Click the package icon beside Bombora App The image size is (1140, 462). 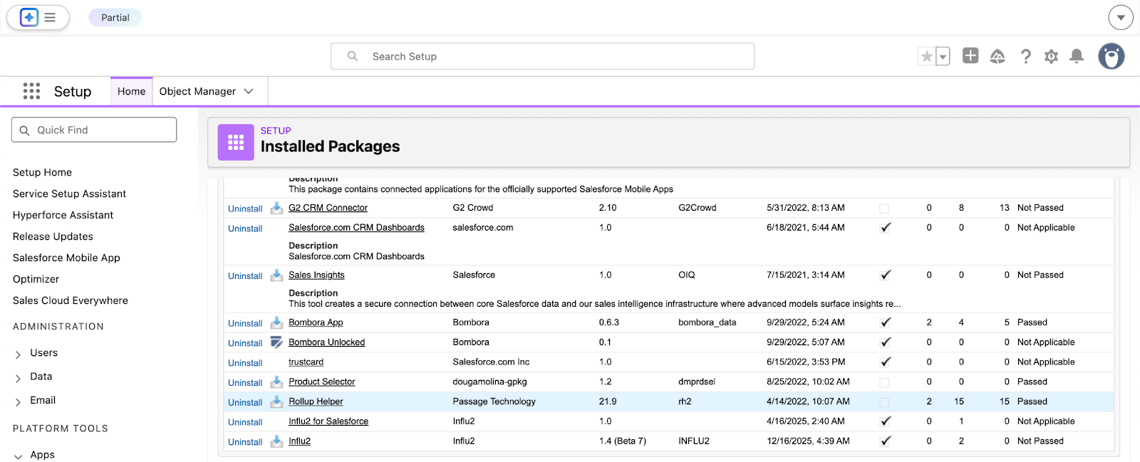(x=276, y=322)
